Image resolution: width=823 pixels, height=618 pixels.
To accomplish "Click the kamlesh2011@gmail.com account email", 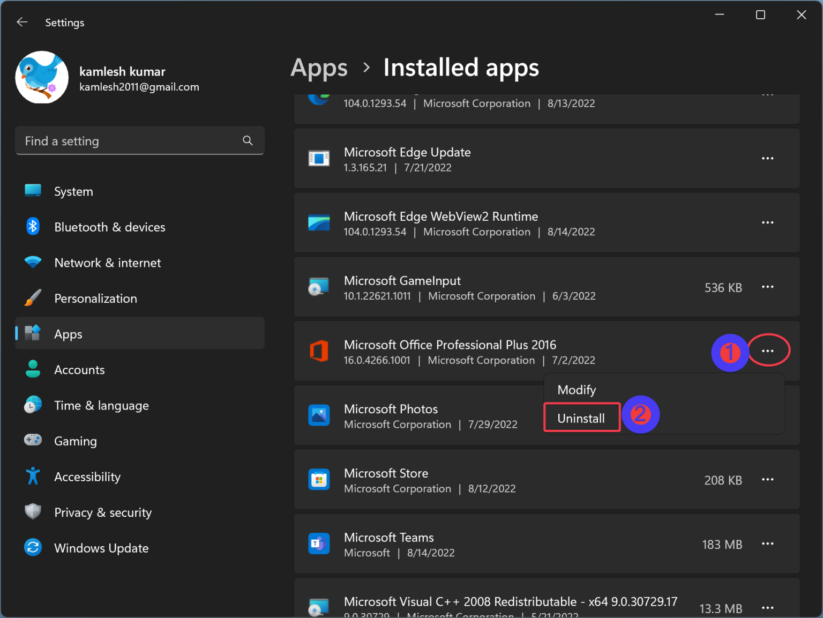I will click(x=139, y=87).
